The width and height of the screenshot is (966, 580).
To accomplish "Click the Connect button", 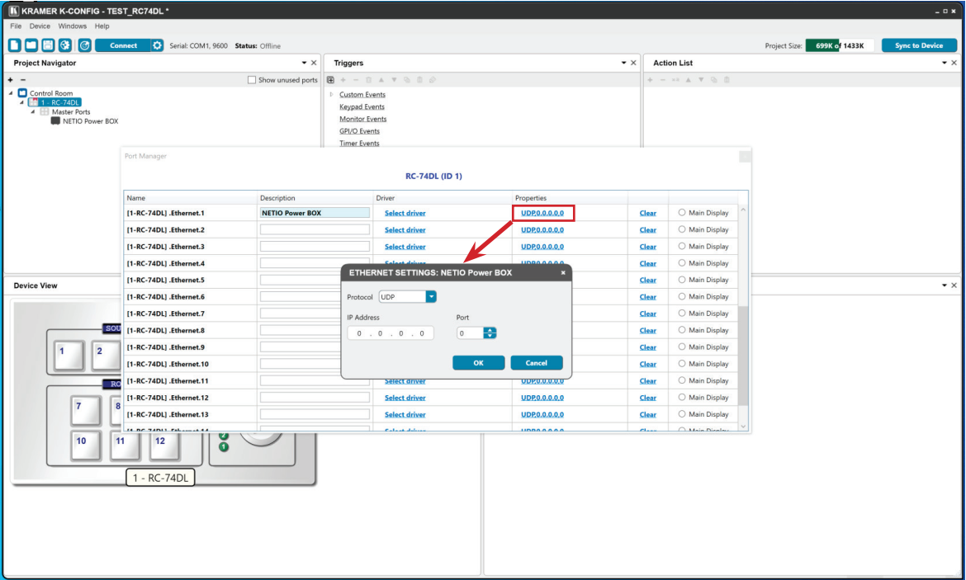I will [x=123, y=45].
